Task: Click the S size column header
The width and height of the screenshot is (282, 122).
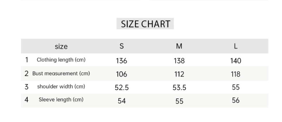Action: 122,46
